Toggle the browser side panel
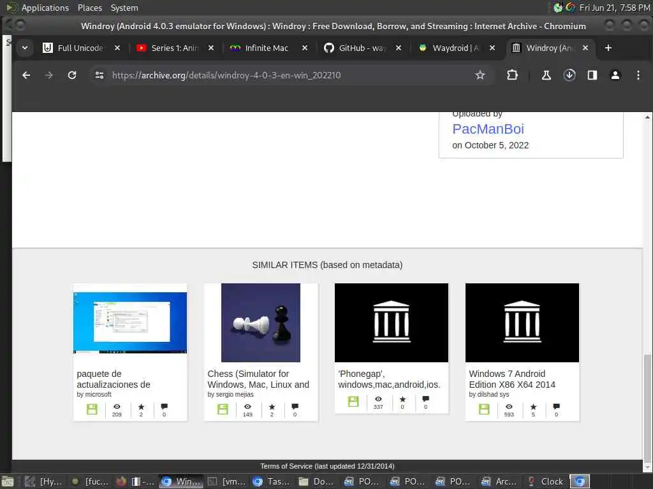Image resolution: width=653 pixels, height=489 pixels. [x=592, y=75]
